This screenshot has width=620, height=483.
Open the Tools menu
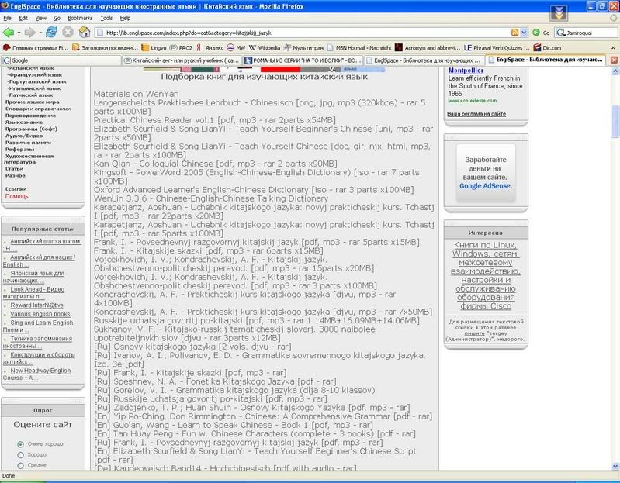coord(106,18)
